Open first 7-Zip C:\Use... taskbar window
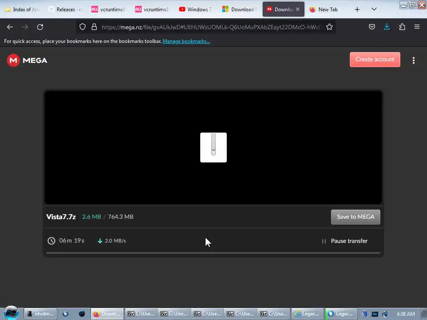 [x=141, y=314]
